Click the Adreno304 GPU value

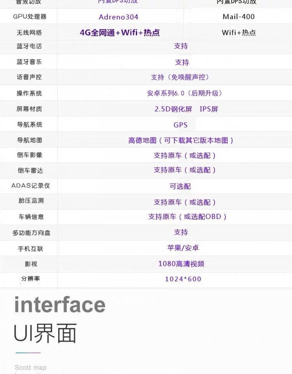point(118,17)
